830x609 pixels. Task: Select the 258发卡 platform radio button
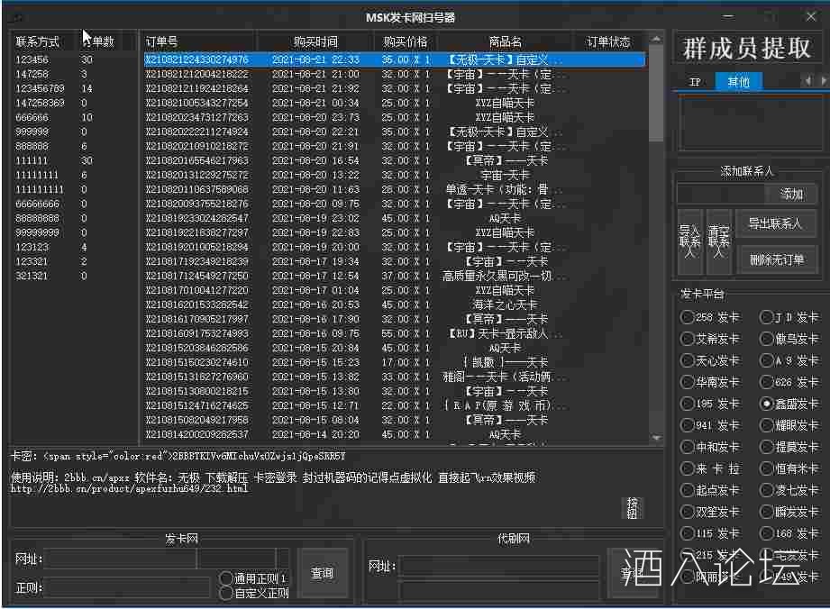(687, 317)
